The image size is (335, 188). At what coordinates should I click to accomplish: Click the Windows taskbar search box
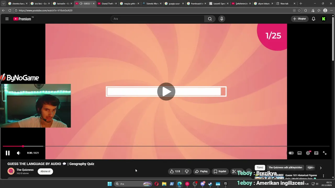tap(133, 184)
